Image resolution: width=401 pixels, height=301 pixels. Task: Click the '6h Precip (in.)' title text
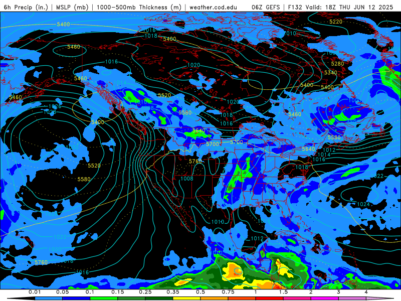[x=26, y=7]
